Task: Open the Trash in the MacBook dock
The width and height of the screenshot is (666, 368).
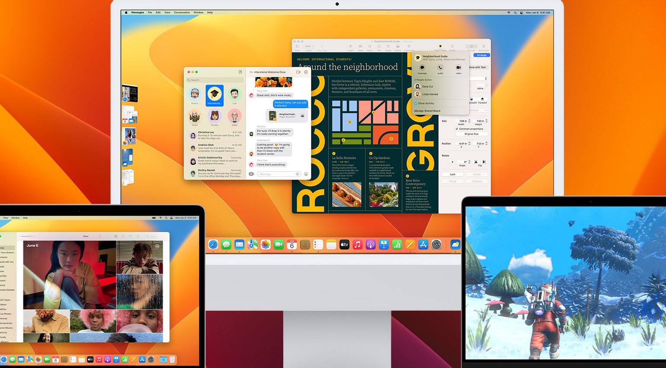Action: coord(172,359)
